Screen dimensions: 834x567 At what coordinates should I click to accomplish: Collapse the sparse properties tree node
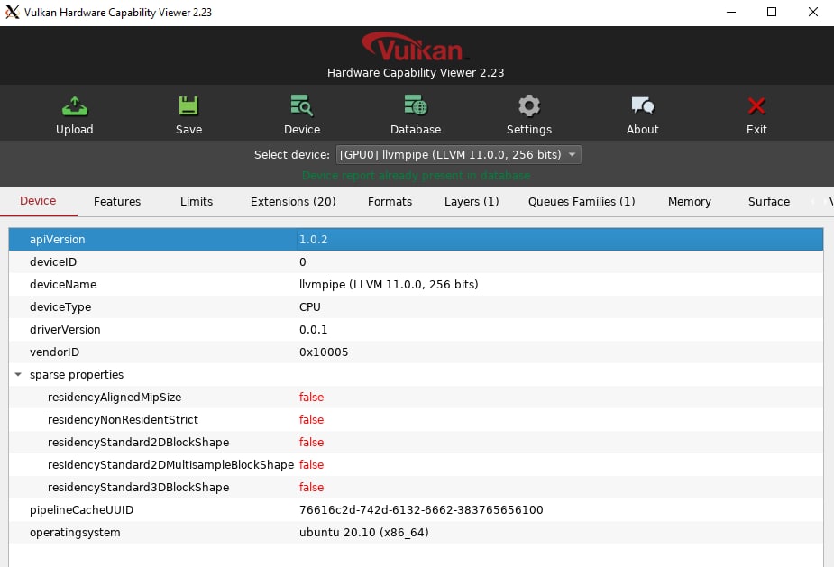tap(18, 375)
